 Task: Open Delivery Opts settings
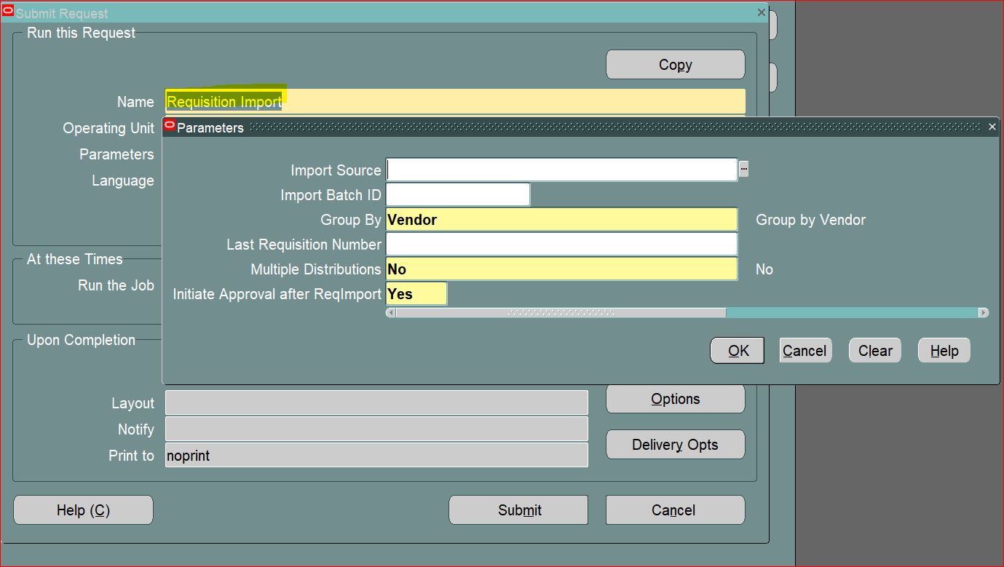coord(675,444)
